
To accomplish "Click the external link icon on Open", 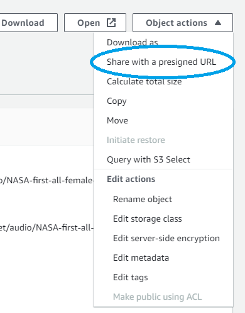I will [x=111, y=23].
